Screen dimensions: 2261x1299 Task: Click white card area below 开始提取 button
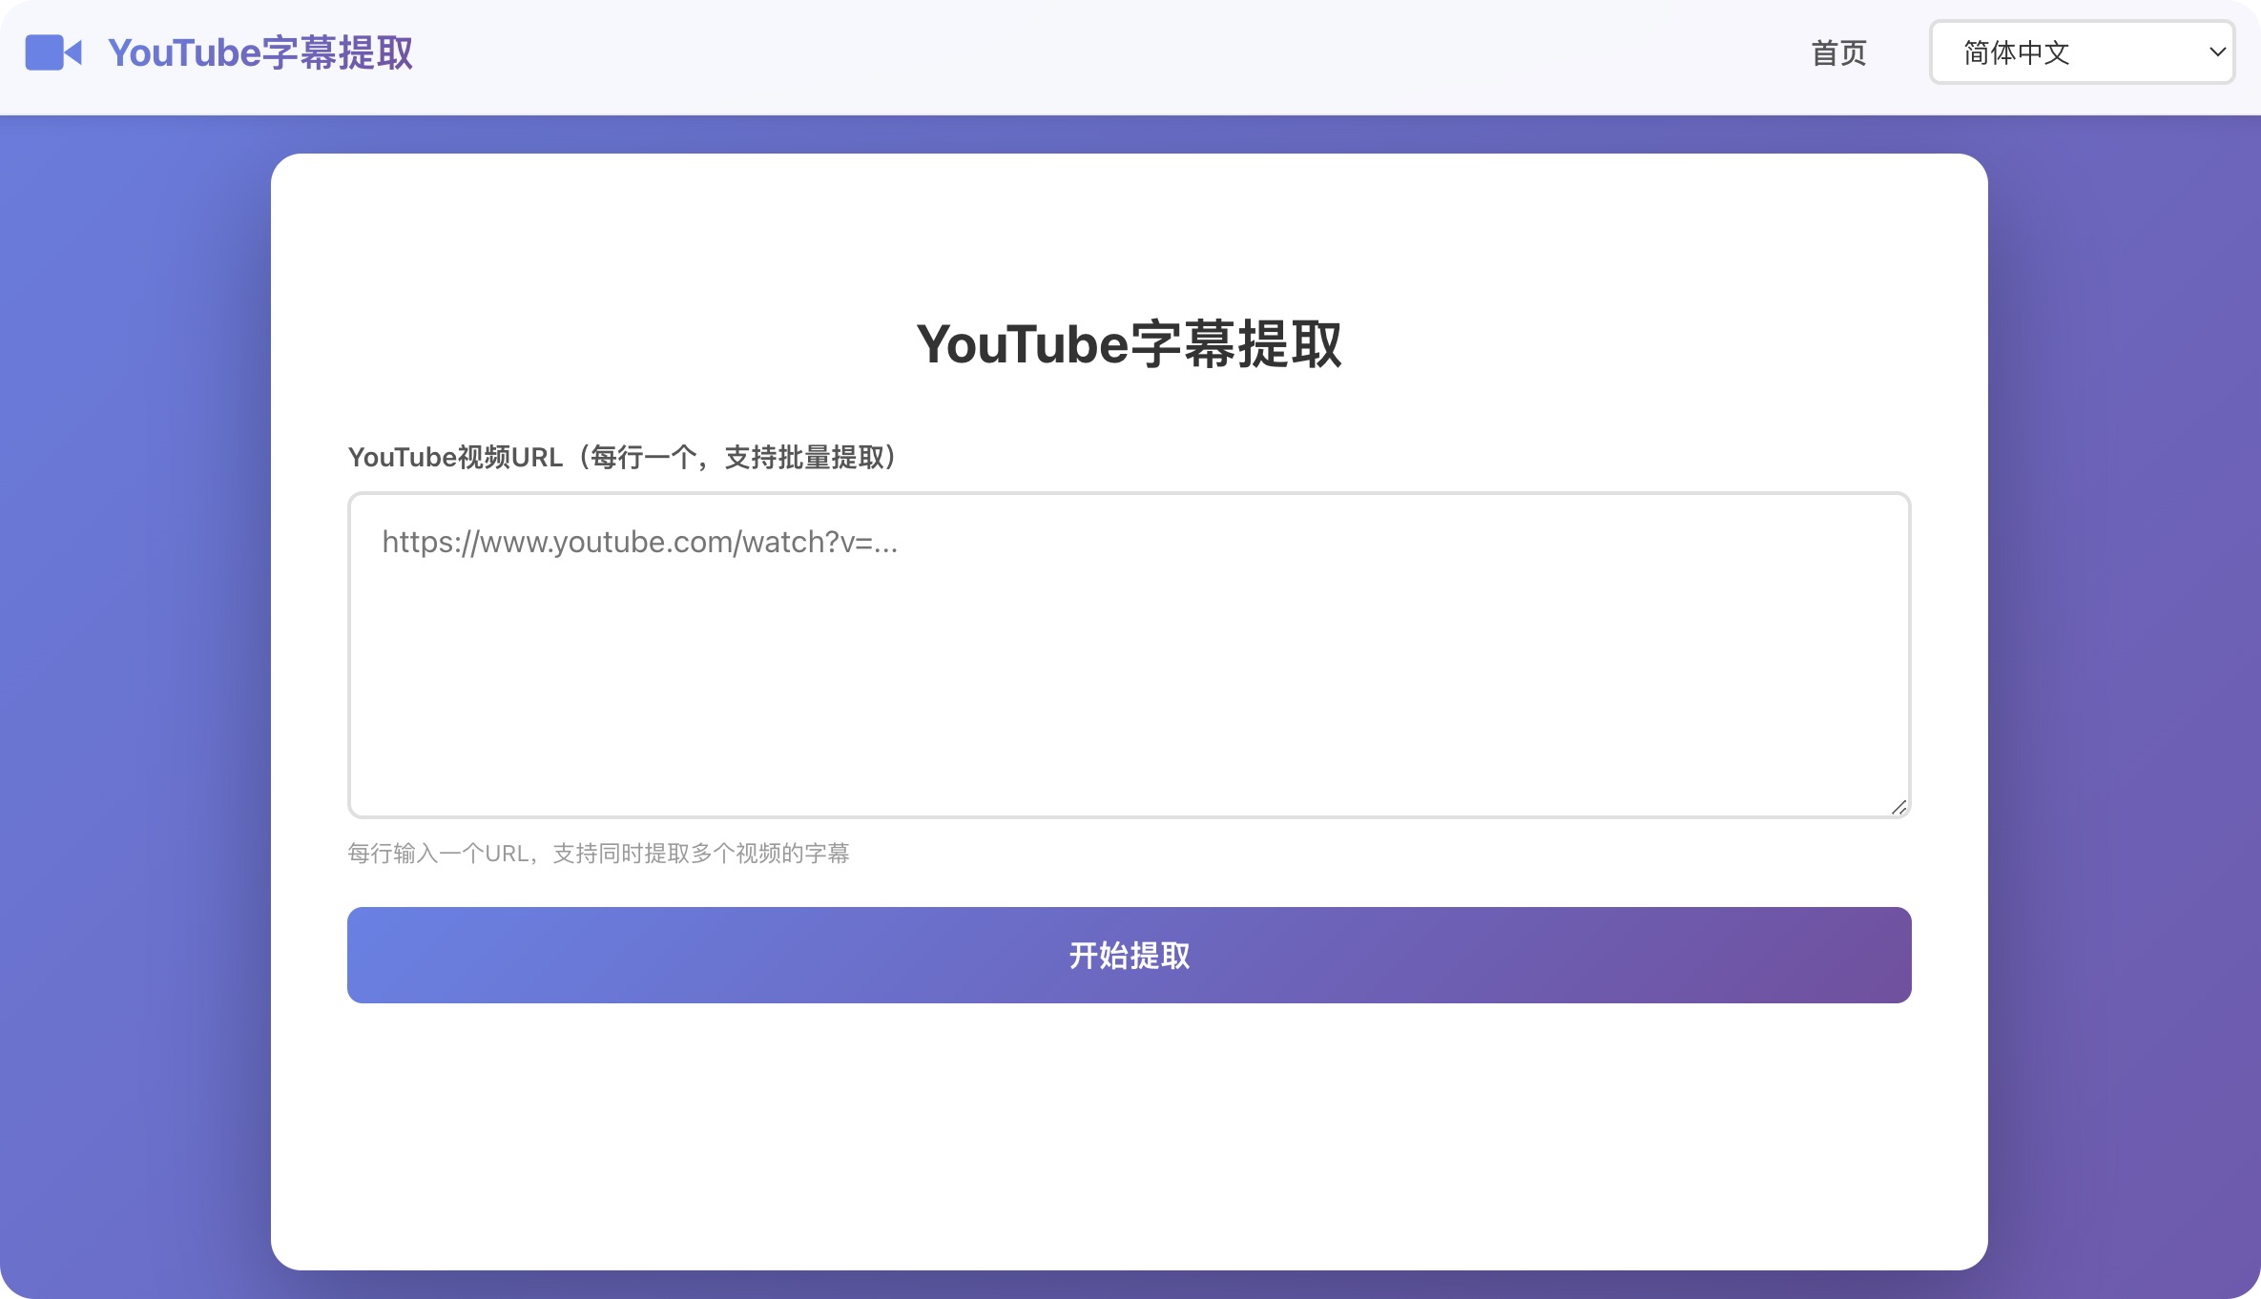(x=1129, y=1135)
